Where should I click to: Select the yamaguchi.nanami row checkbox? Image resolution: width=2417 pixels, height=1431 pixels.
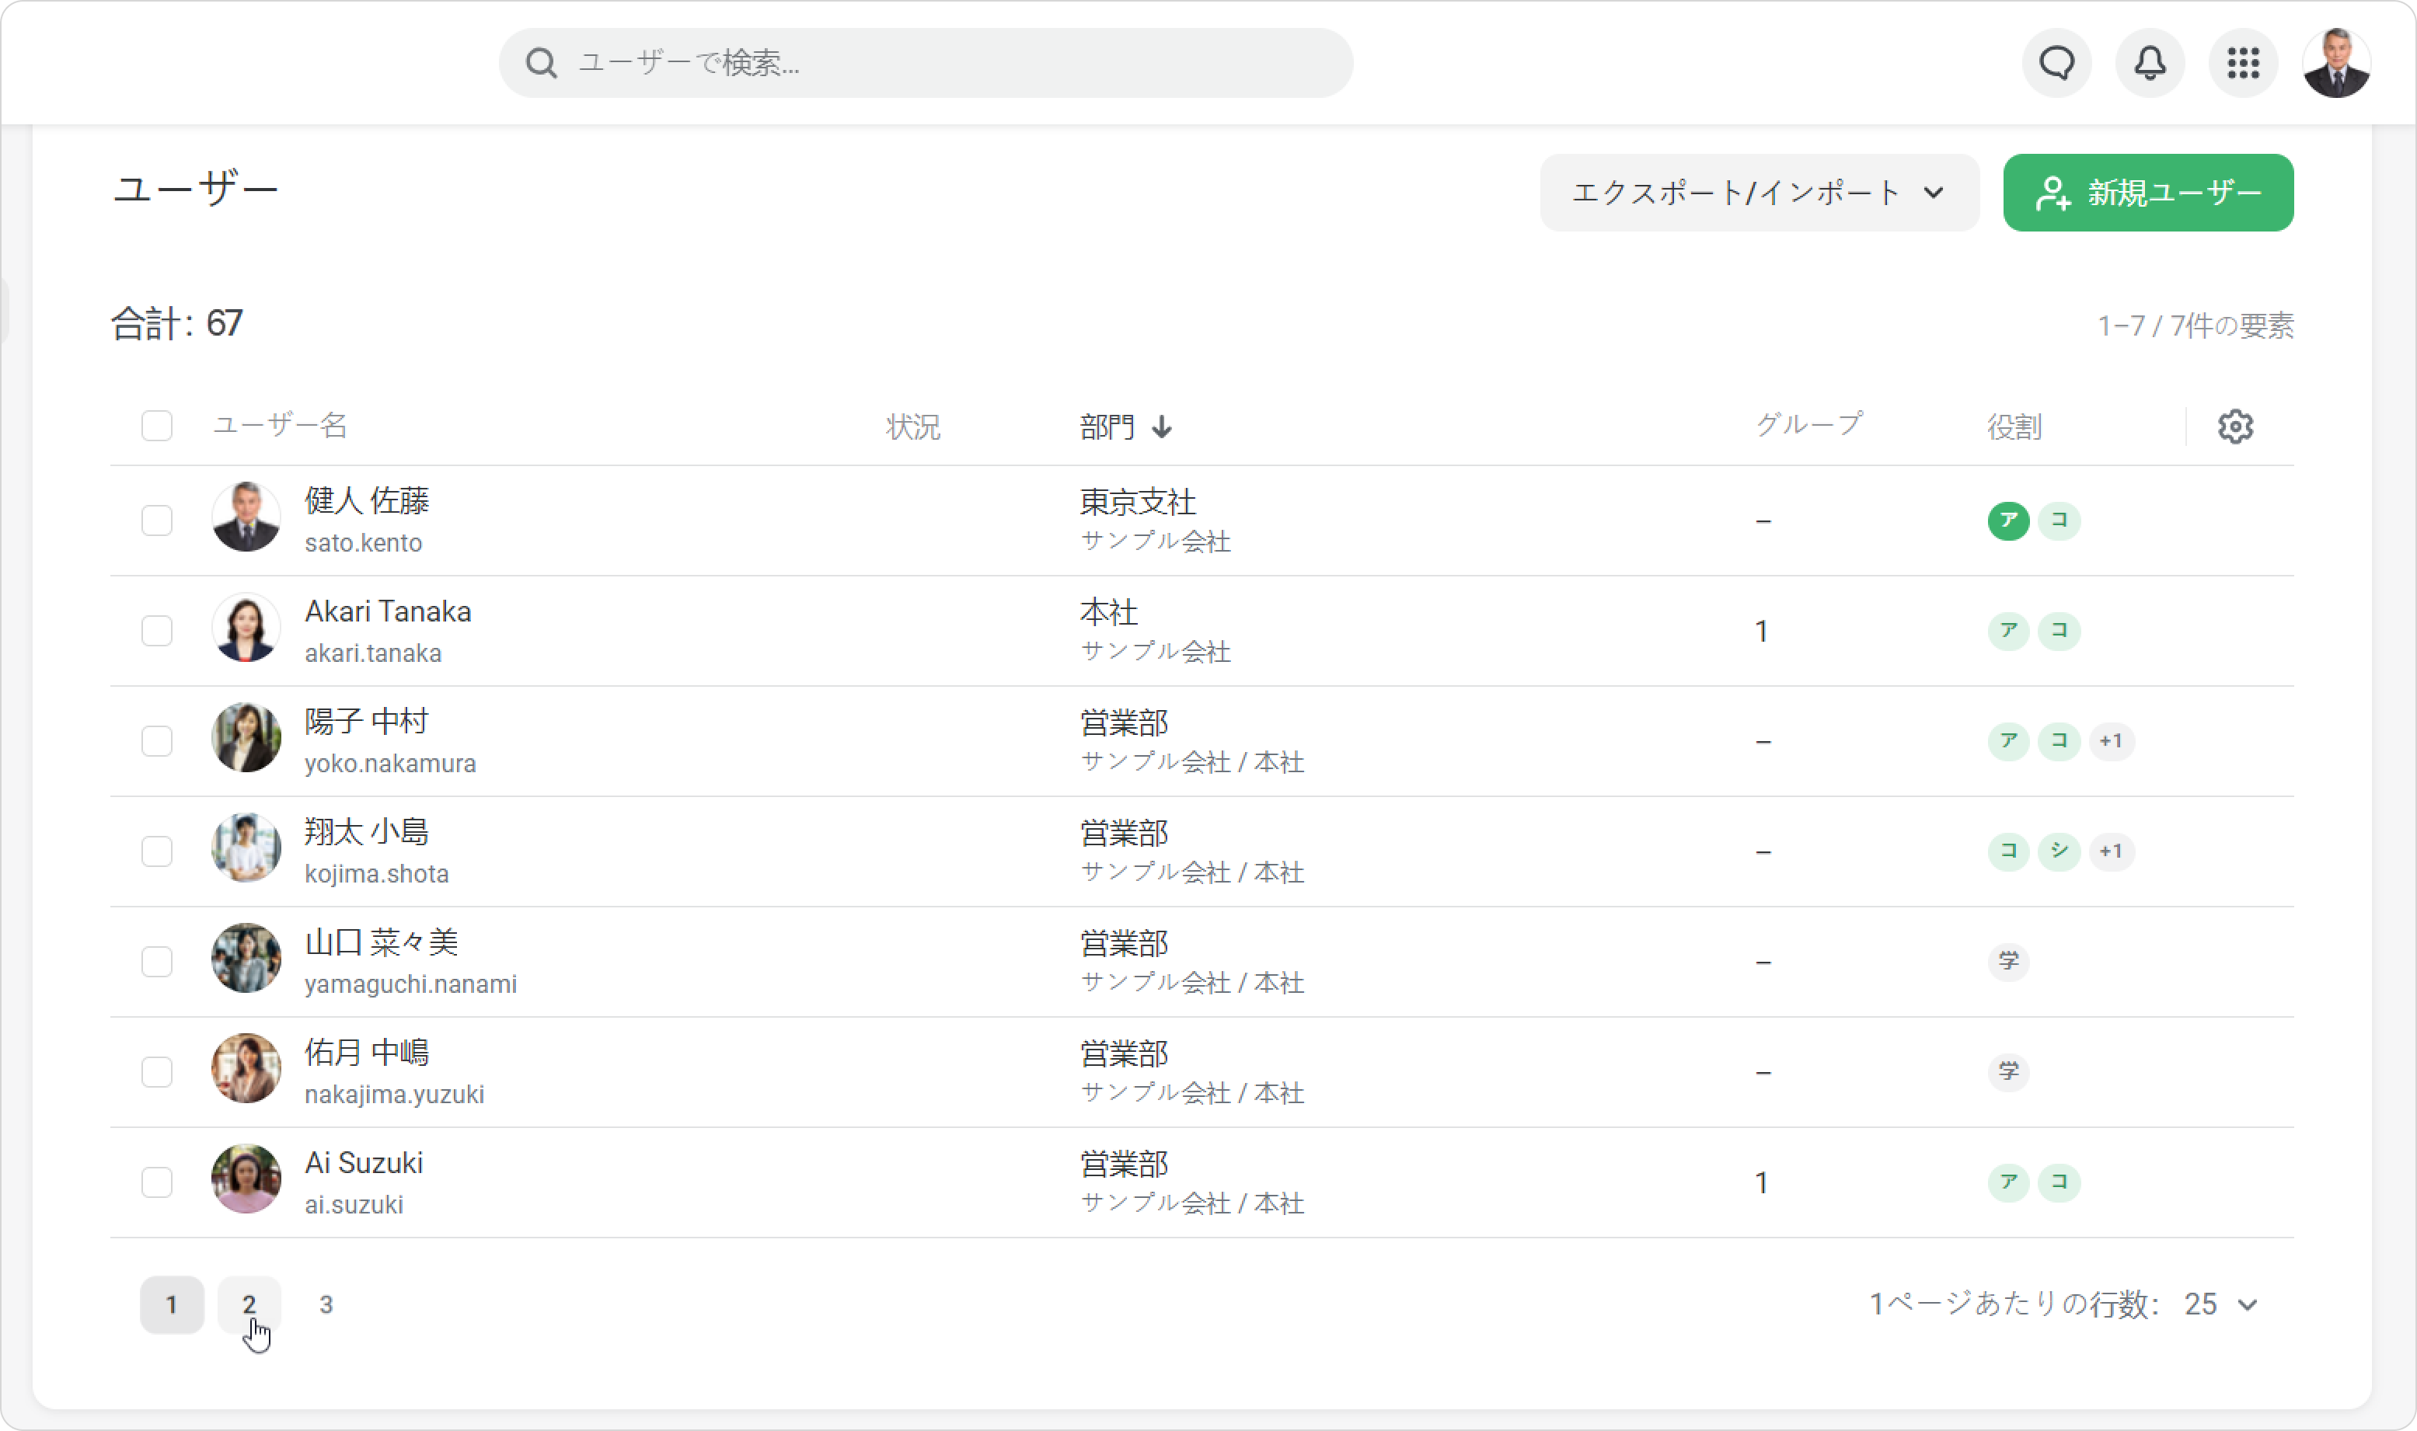click(x=156, y=962)
